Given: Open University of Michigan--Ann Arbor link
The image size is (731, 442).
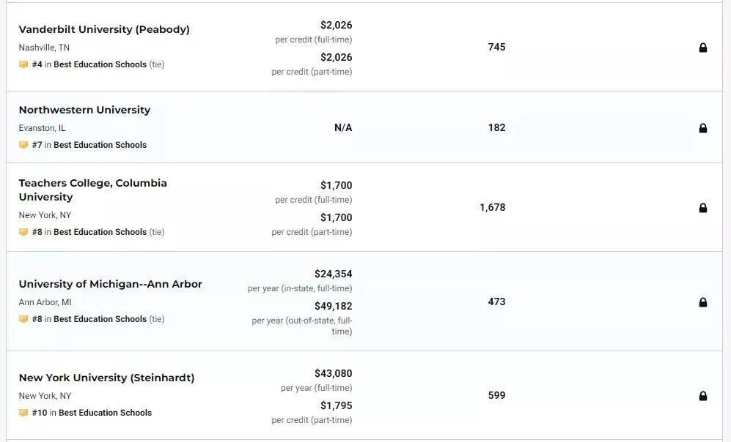Looking at the screenshot, I should click(110, 284).
